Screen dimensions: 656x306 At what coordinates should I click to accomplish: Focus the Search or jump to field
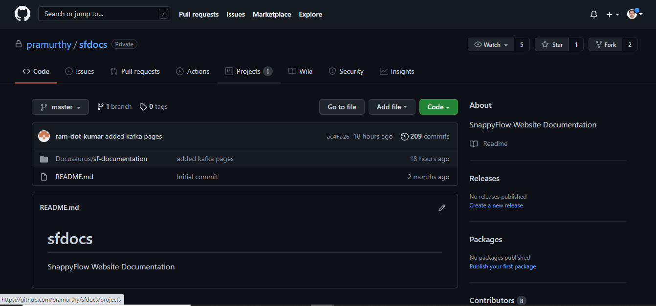pyautogui.click(x=100, y=14)
